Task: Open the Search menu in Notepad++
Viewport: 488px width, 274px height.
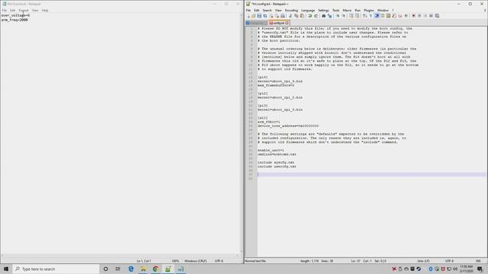Action: (x=267, y=10)
